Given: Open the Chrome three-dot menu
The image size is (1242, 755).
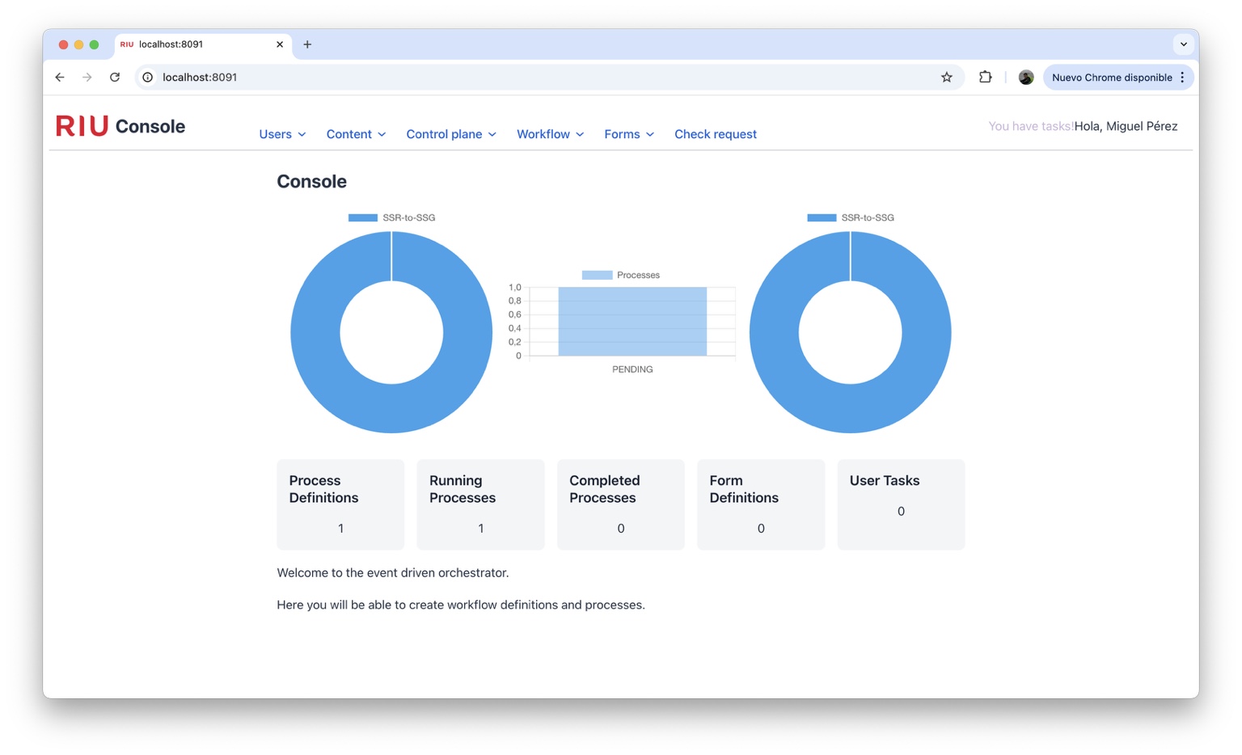Looking at the screenshot, I should click(x=1182, y=77).
